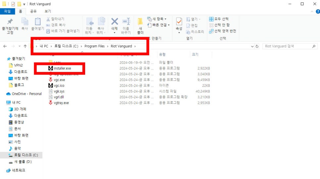Select the vgc.ico file
The image size is (320, 179).
(56, 86)
